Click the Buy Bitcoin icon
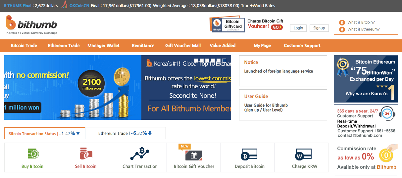 pos(32,154)
